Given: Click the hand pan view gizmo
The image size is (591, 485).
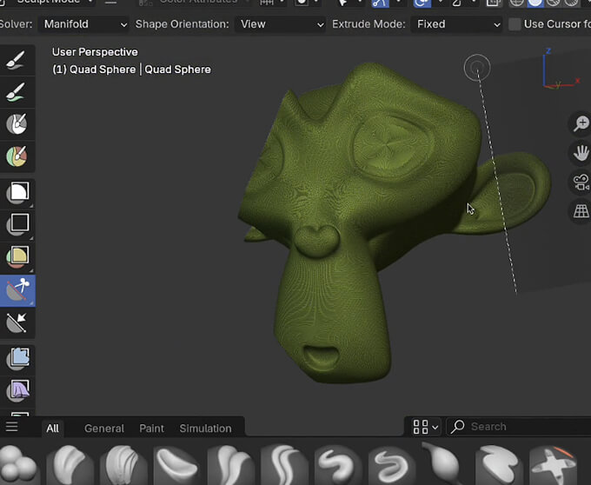Looking at the screenshot, I should (581, 153).
